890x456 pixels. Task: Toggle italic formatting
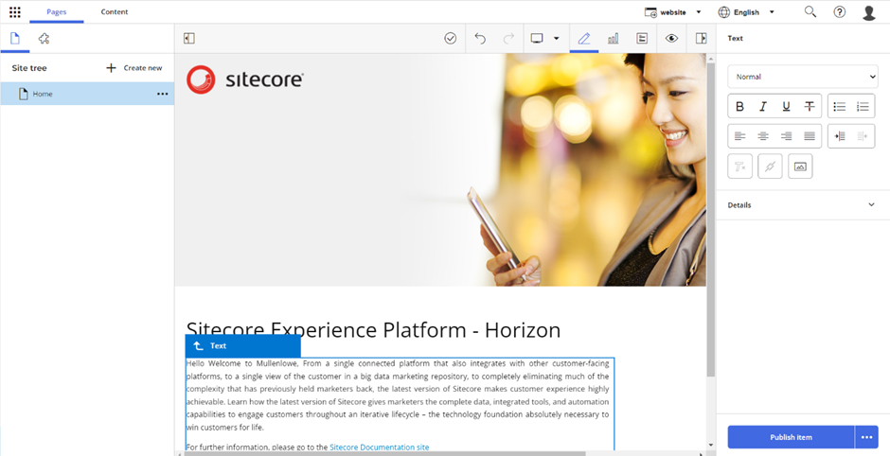[763, 106]
